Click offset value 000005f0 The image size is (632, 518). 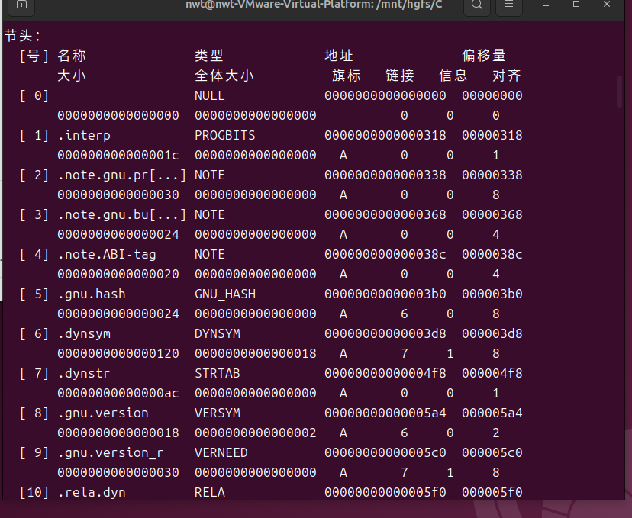point(492,493)
